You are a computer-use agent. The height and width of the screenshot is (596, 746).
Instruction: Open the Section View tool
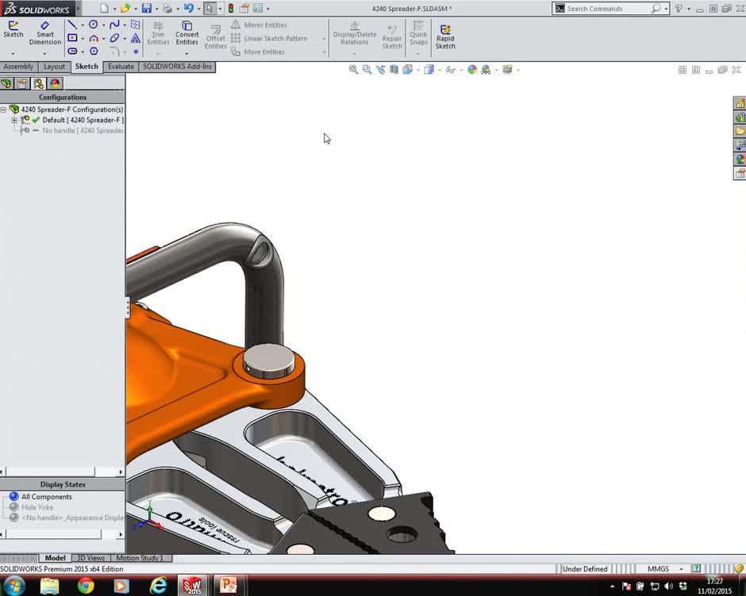tap(394, 70)
